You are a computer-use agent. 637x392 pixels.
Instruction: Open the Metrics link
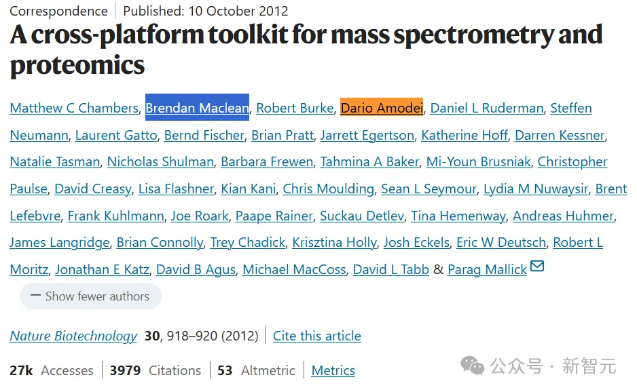coord(333,370)
